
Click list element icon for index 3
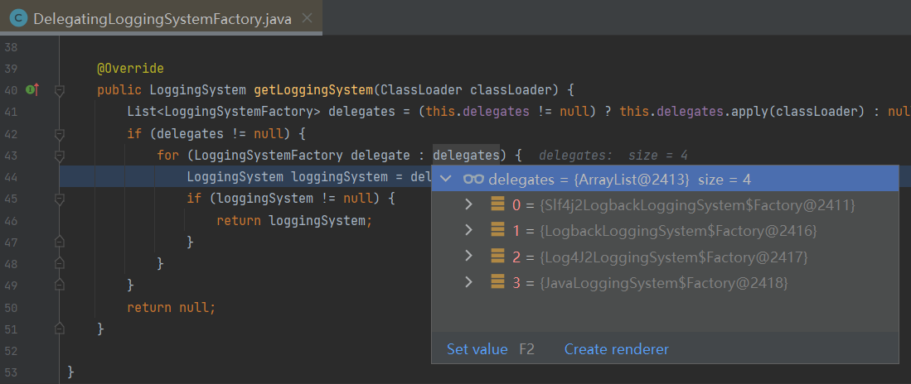[497, 282]
